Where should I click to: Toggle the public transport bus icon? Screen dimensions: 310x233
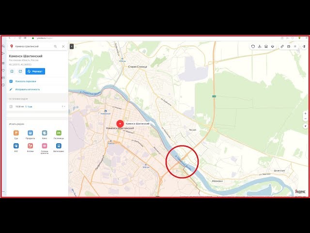point(266,47)
